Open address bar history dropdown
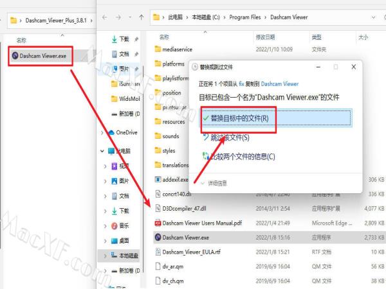 pos(373,17)
